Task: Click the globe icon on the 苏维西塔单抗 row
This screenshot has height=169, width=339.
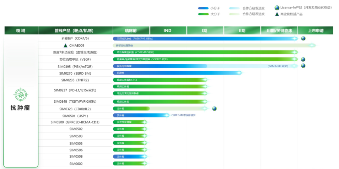Action: click(x=303, y=59)
